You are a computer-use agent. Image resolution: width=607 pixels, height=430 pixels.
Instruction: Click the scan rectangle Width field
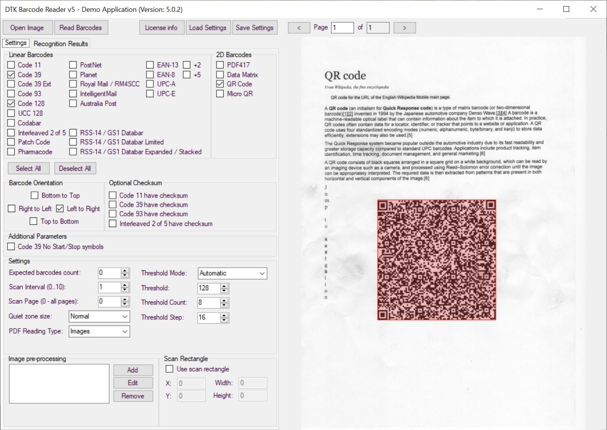pos(253,383)
